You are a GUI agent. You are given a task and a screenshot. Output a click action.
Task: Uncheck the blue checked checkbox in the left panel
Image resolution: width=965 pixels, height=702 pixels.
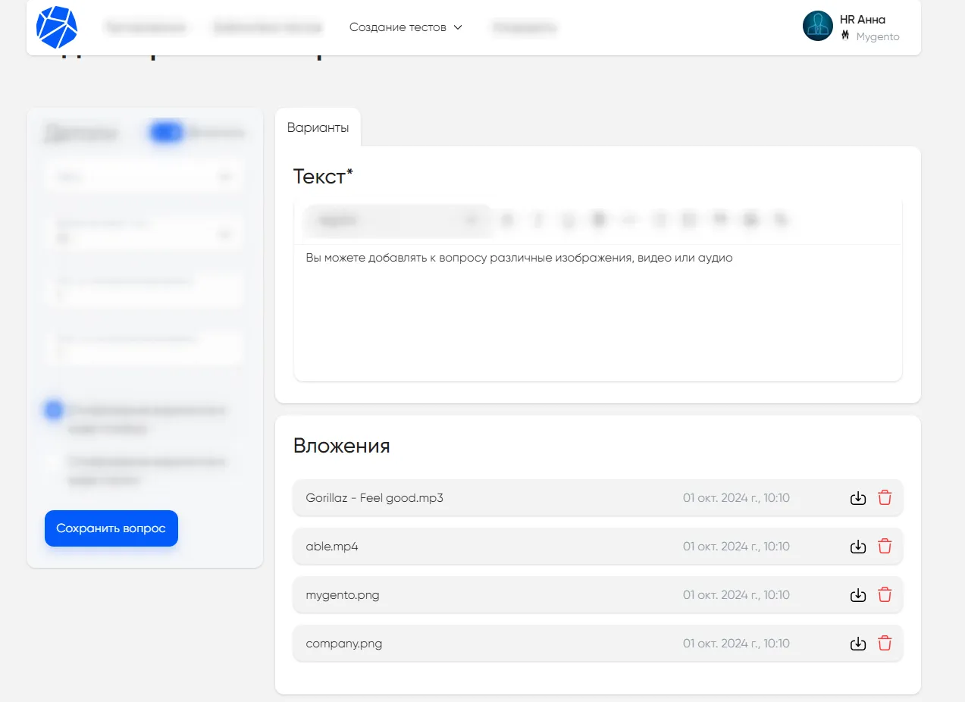pyautogui.click(x=53, y=410)
